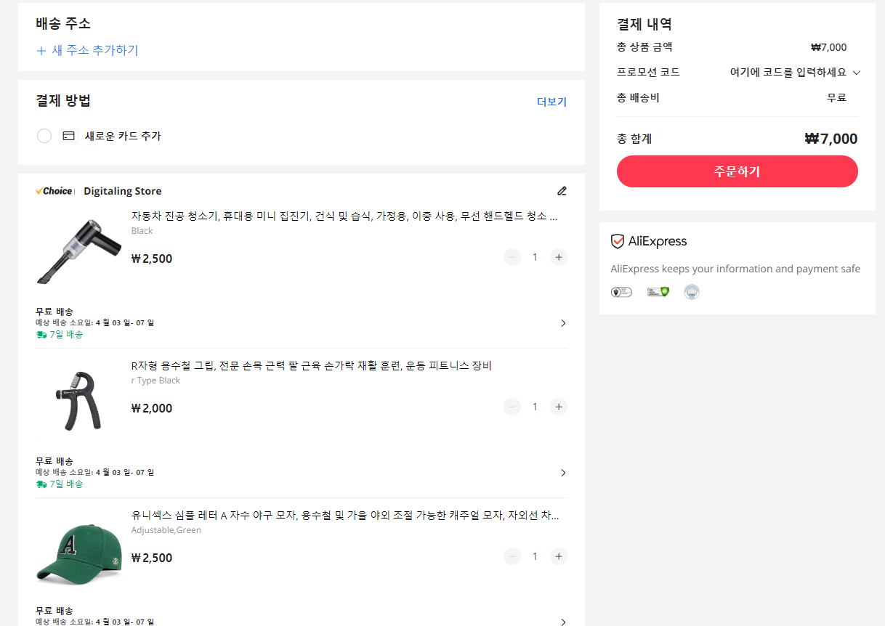Click the circular ISO certification badge icon
Viewport: 885px width, 626px height.
[x=691, y=291]
